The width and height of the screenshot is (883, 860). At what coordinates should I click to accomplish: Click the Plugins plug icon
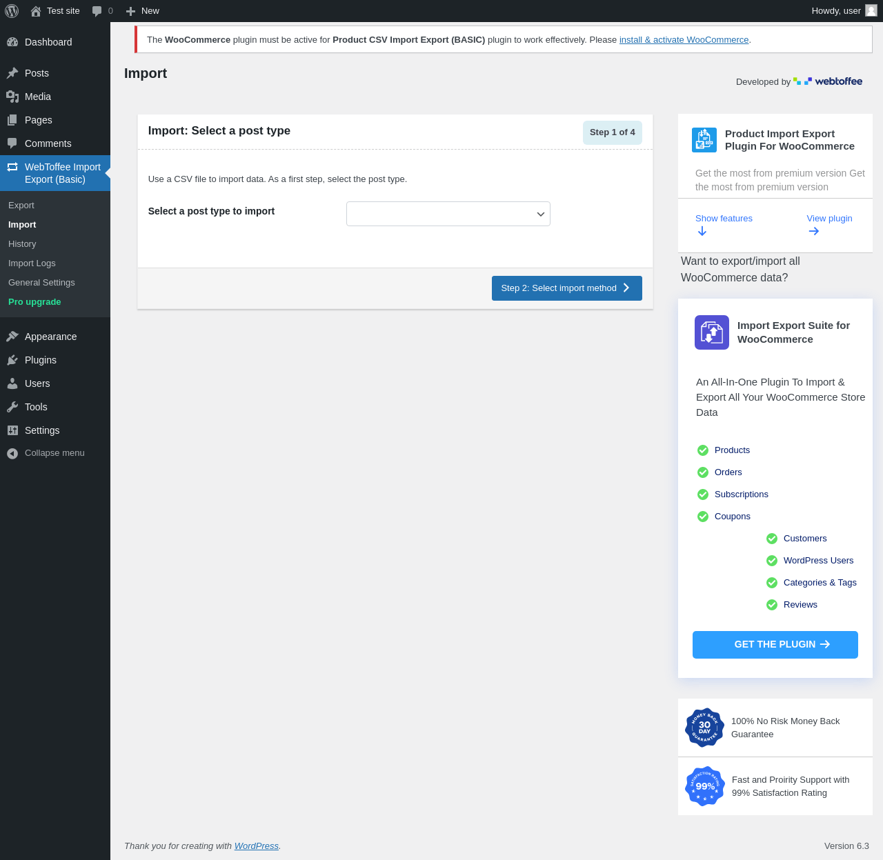pyautogui.click(x=12, y=360)
